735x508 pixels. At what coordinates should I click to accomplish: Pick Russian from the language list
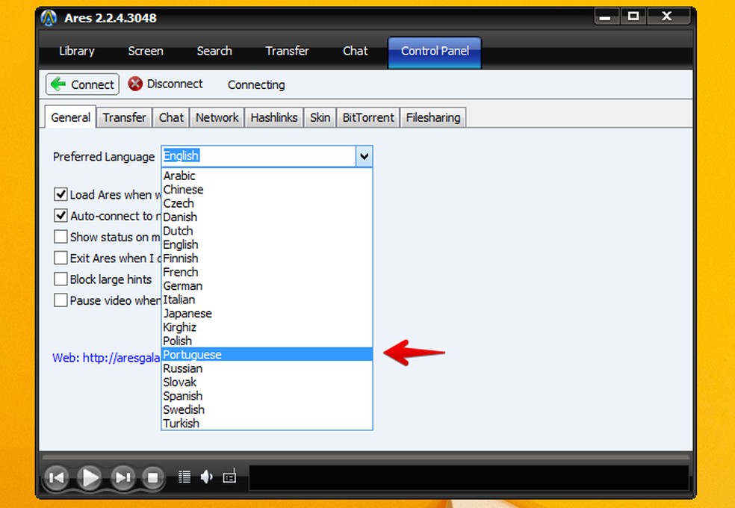(267, 368)
